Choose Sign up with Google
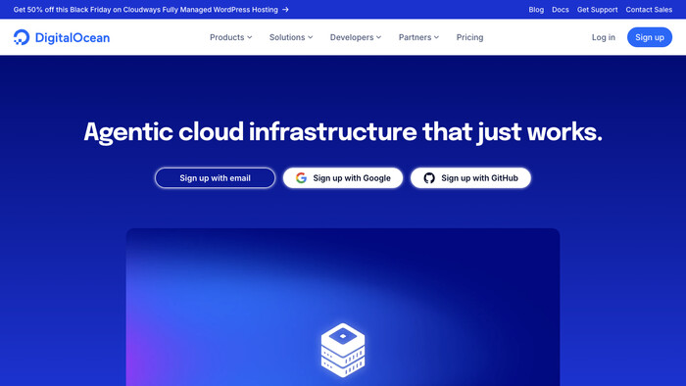Image resolution: width=686 pixels, height=386 pixels. coord(343,178)
